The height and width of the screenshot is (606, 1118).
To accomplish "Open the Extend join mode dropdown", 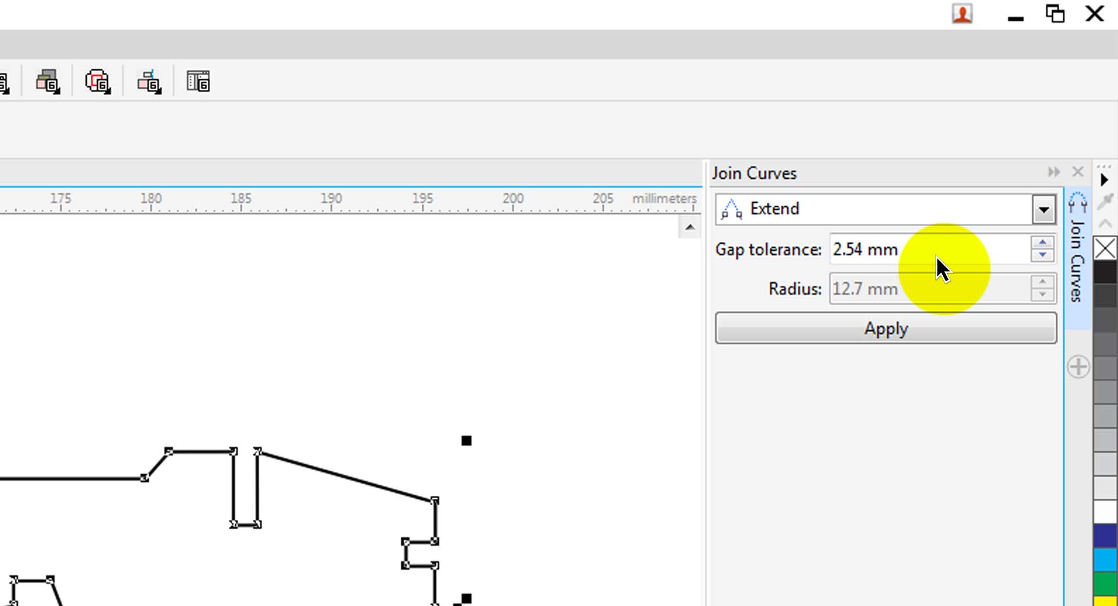I will click(1043, 209).
